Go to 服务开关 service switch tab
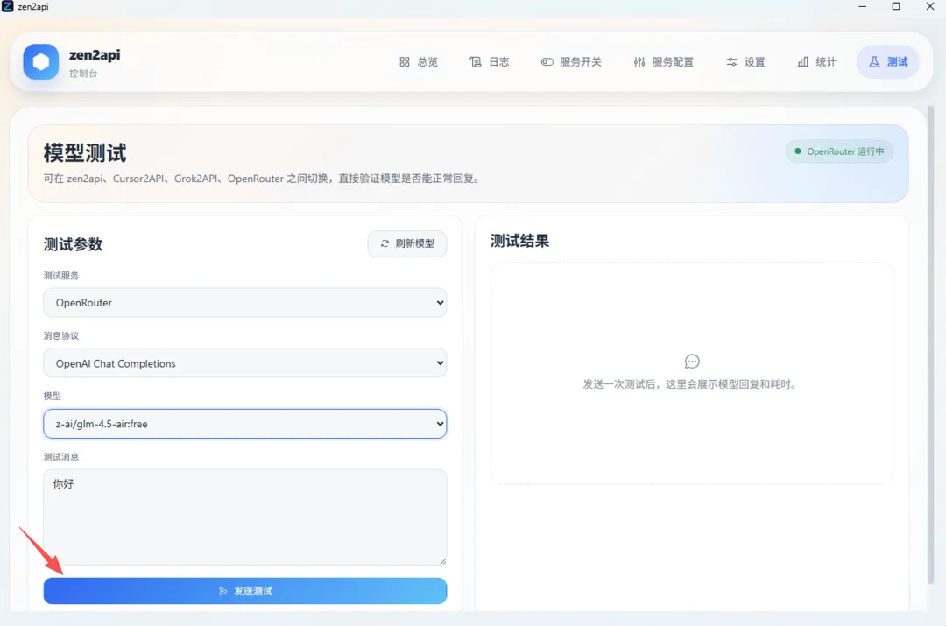 [571, 61]
